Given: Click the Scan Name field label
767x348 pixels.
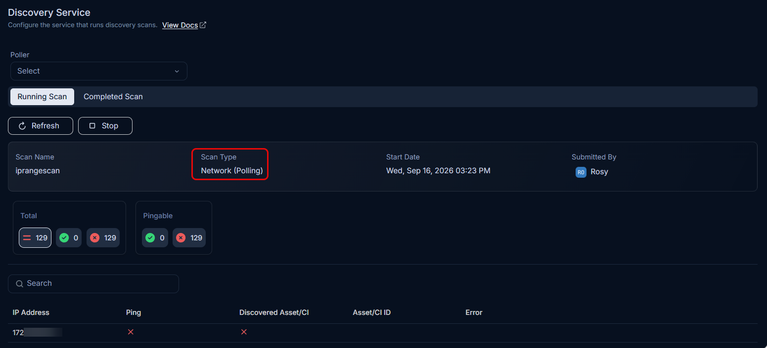Looking at the screenshot, I should click(x=35, y=157).
